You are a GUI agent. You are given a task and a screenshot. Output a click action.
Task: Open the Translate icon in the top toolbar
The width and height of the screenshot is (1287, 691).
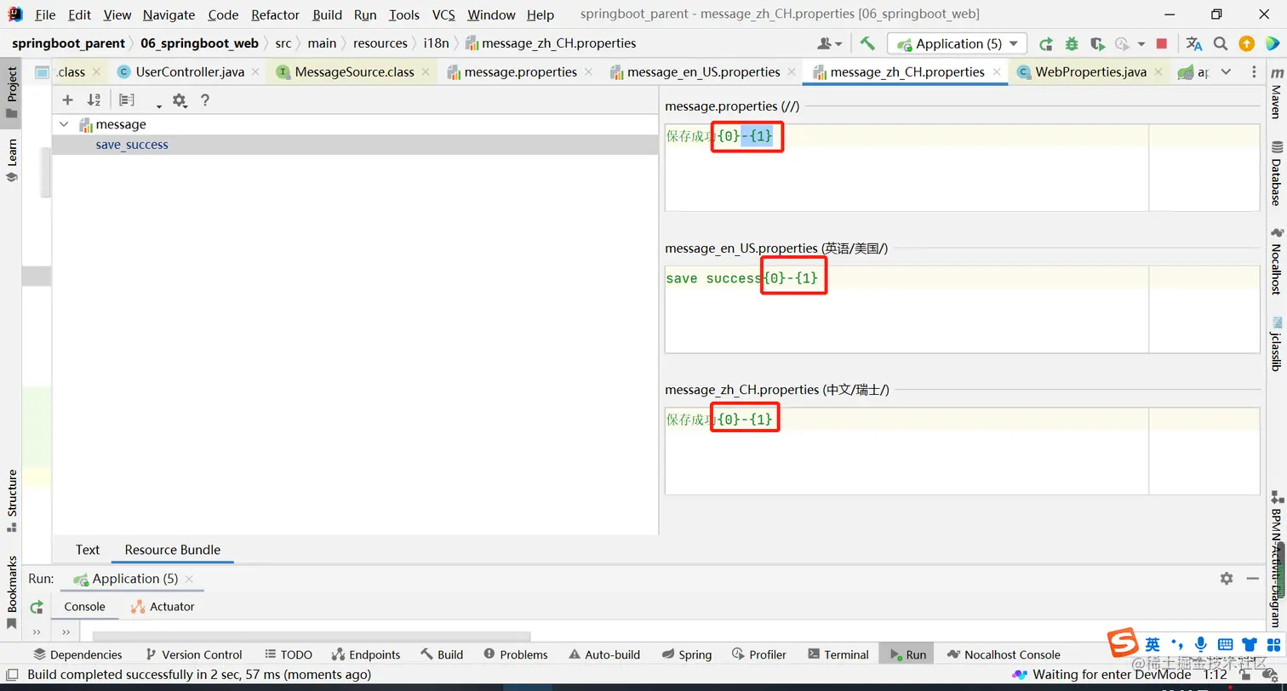[1194, 43]
